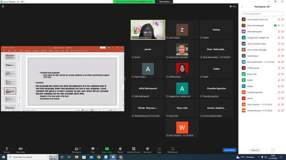Viewport: 286px width, 160px height.
Task: Toggle video icon for jassim in participant list
Action: pyautogui.click(x=282, y=99)
